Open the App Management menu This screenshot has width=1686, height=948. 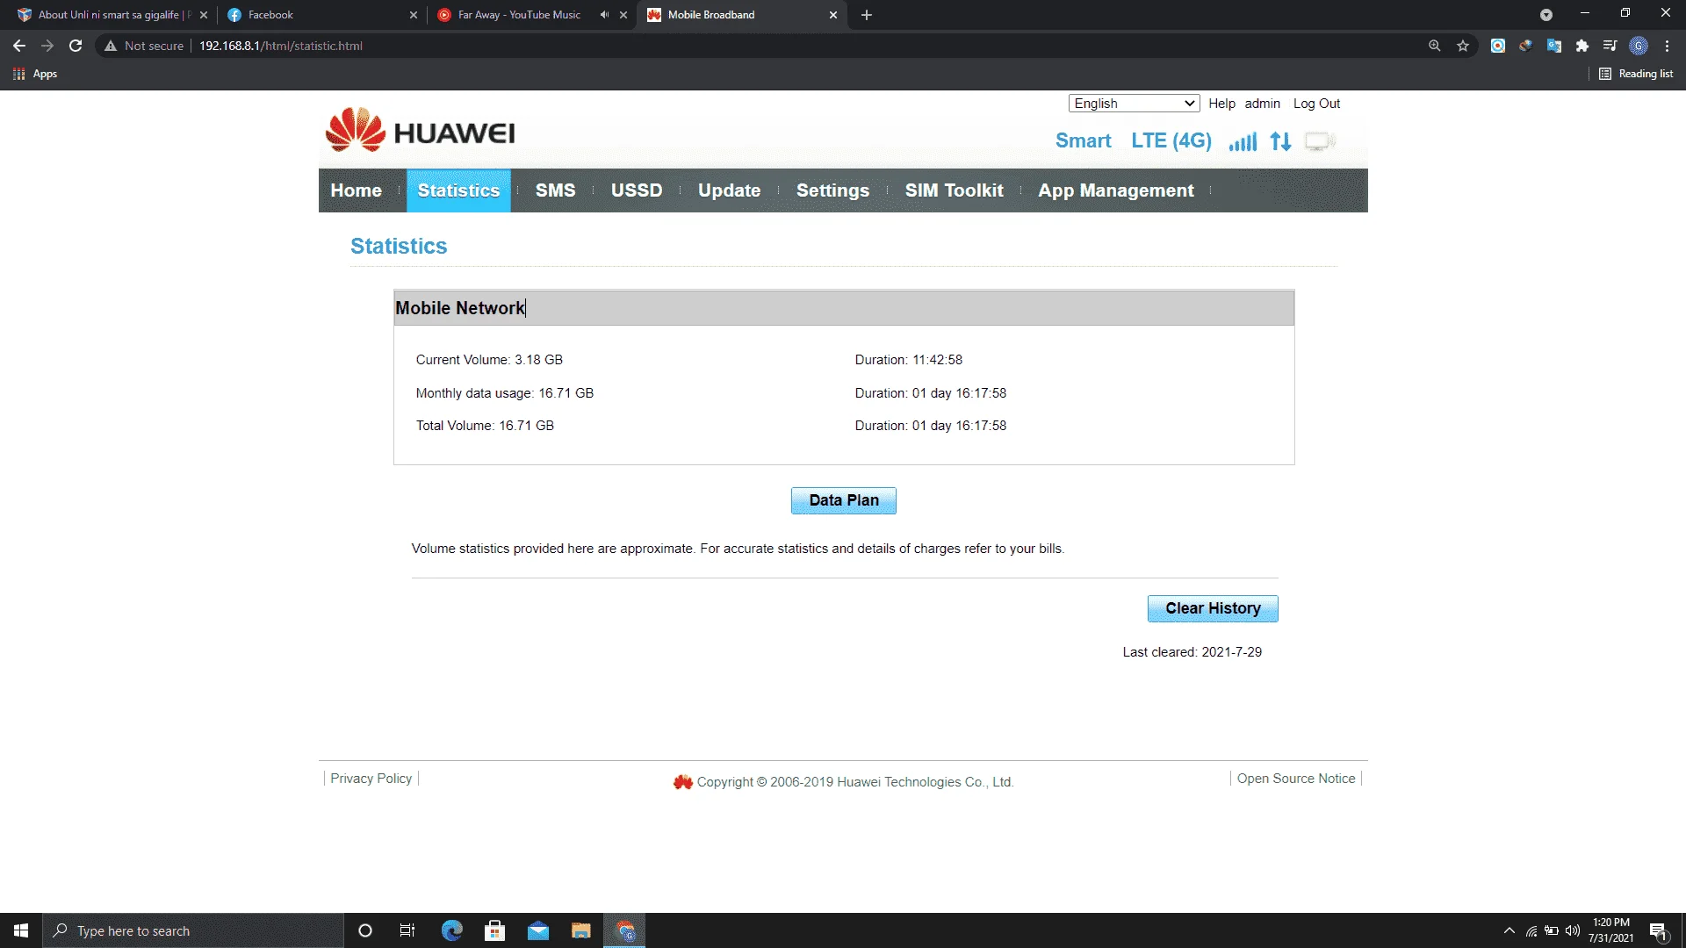(x=1115, y=190)
